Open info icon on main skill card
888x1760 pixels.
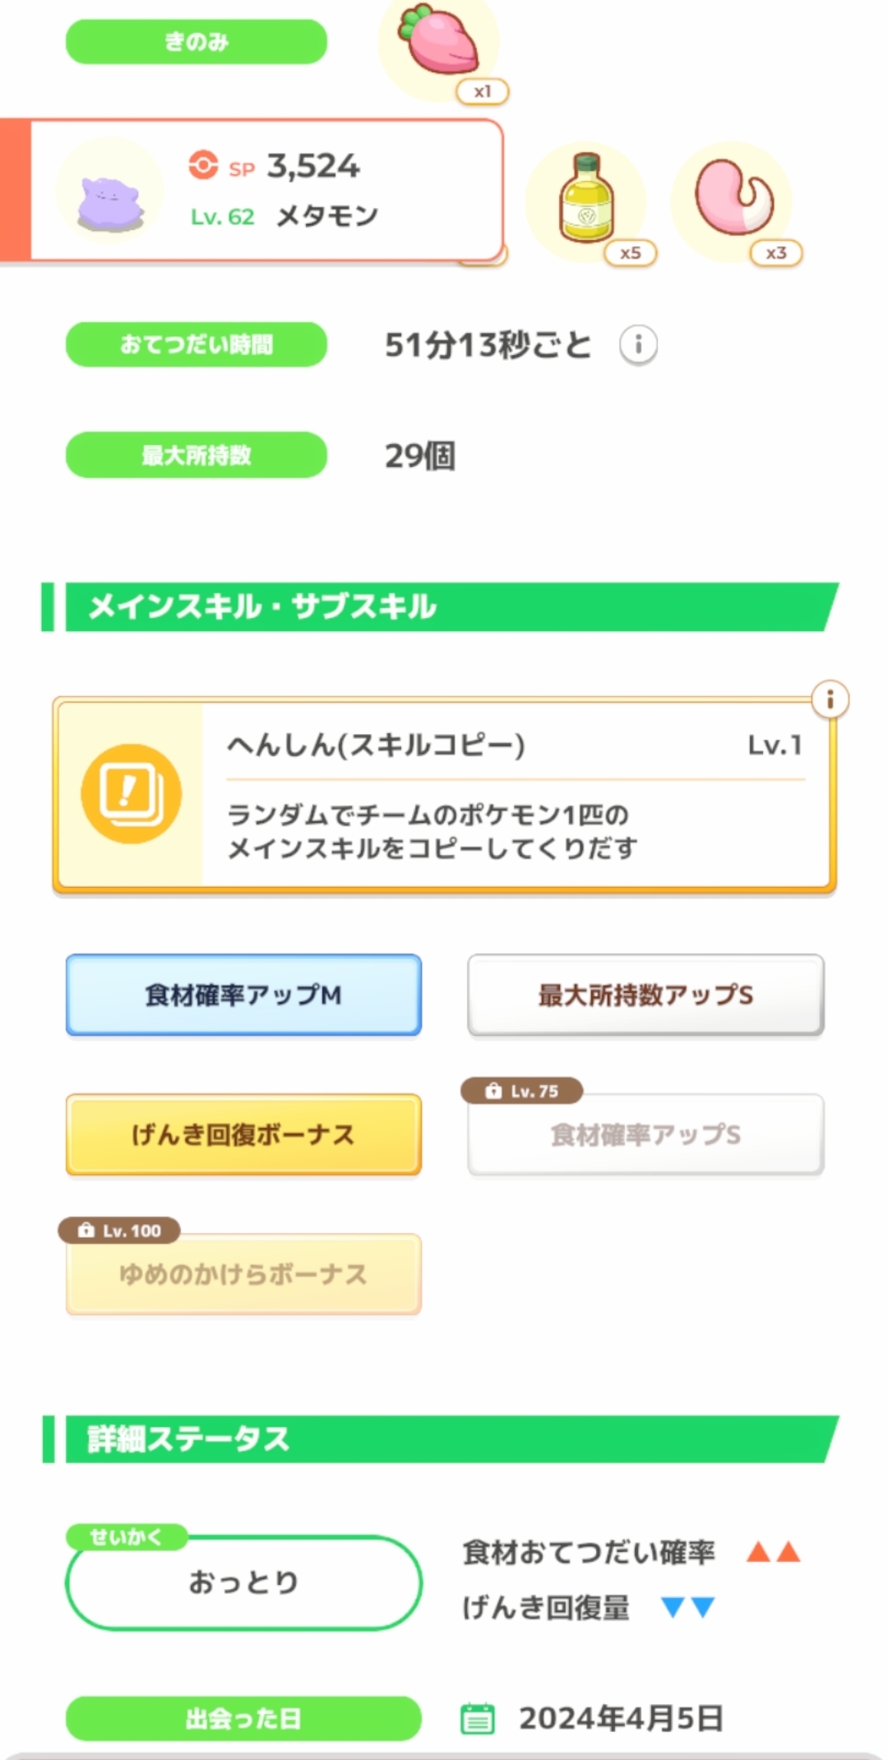830,700
